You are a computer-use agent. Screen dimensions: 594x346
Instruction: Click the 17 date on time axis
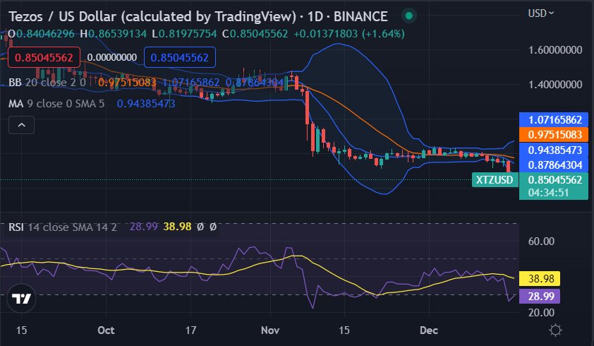pos(190,330)
